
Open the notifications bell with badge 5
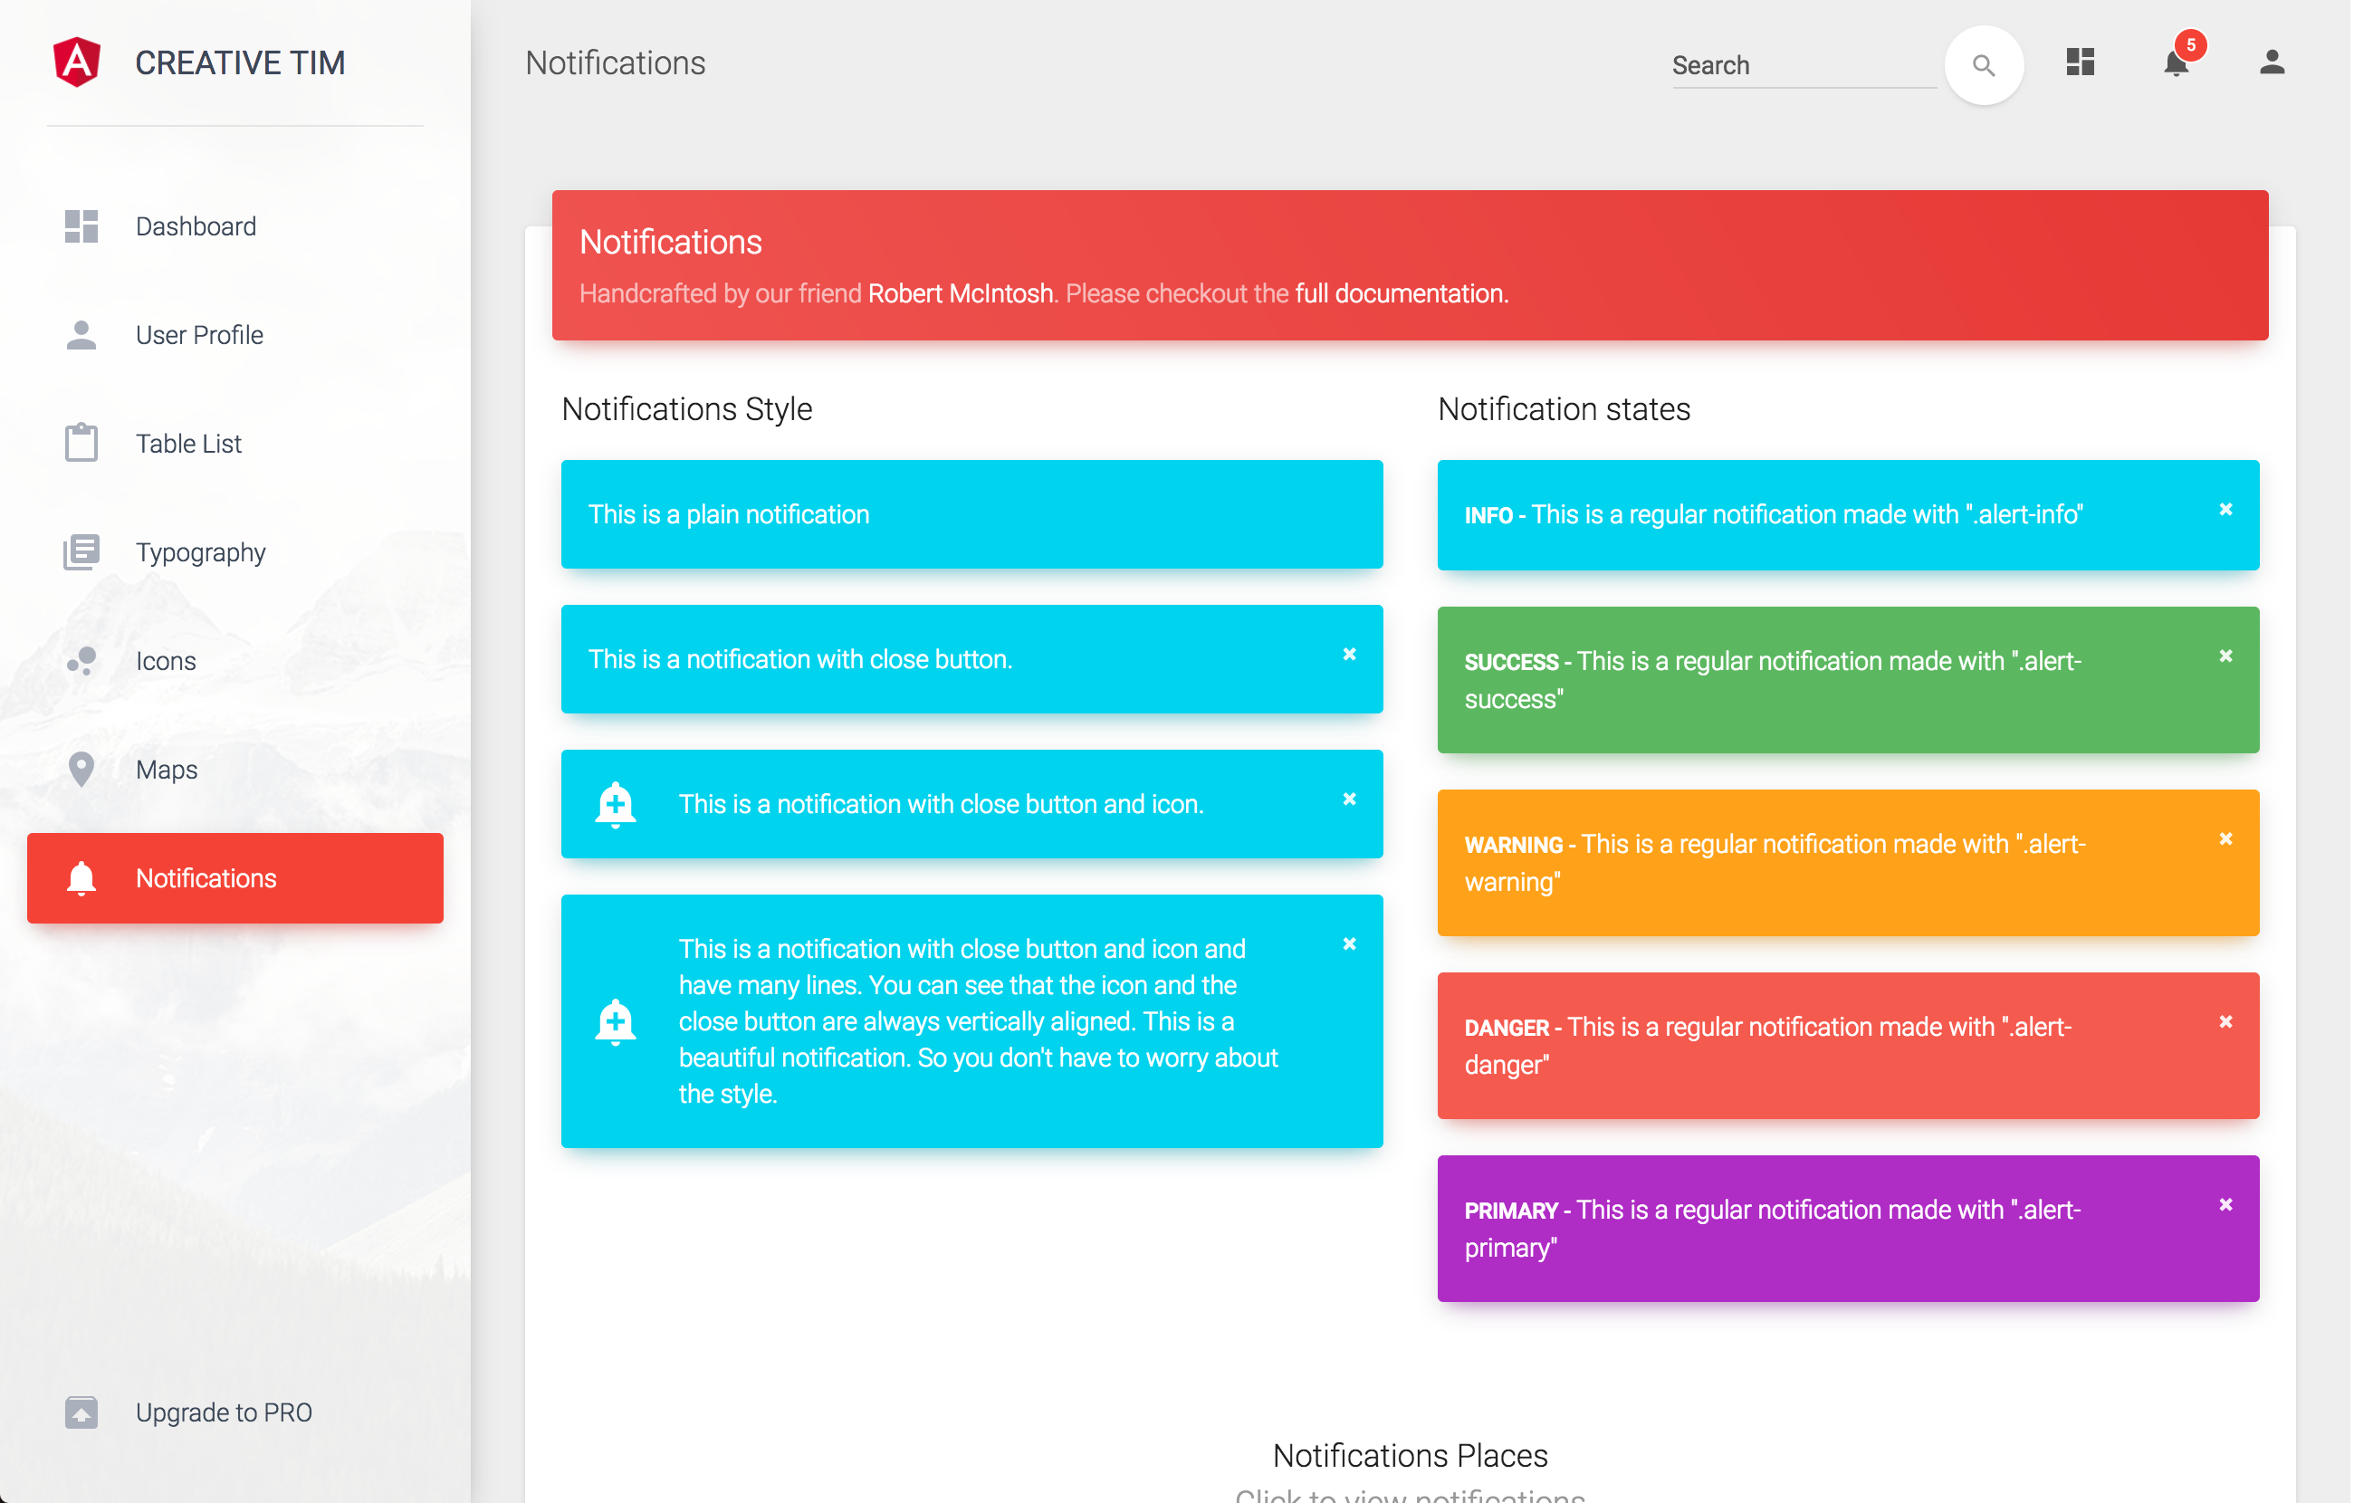pos(2175,62)
